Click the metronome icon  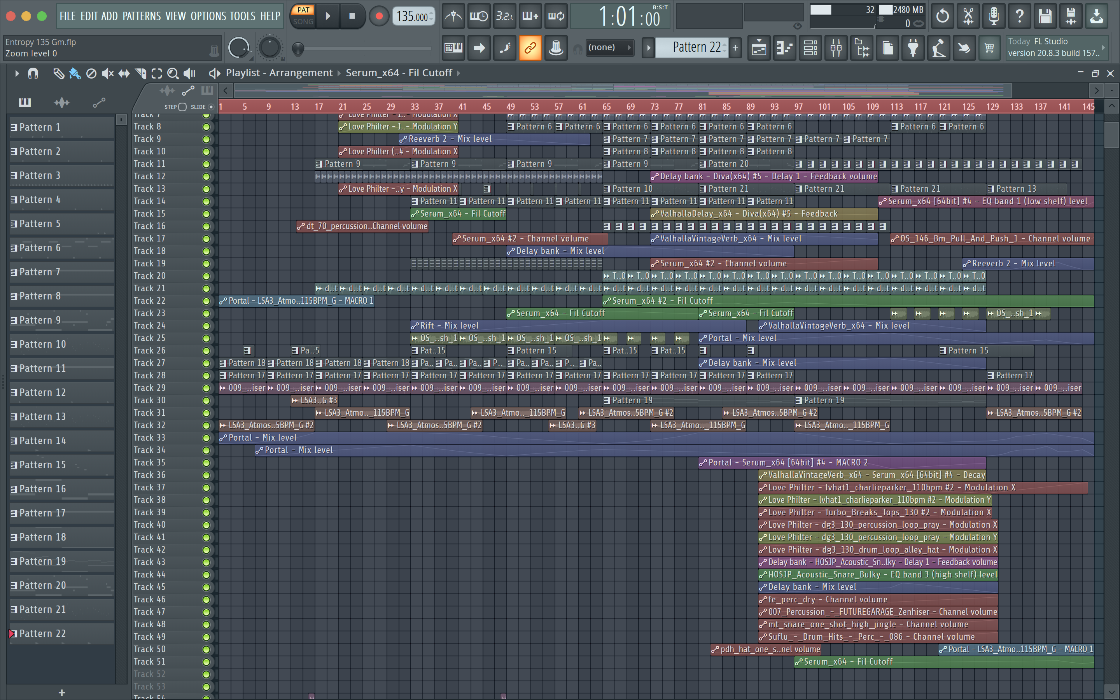coord(453,17)
